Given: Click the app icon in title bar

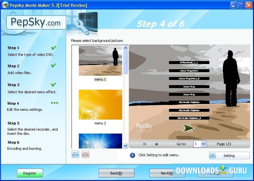Looking at the screenshot, I should [5, 5].
